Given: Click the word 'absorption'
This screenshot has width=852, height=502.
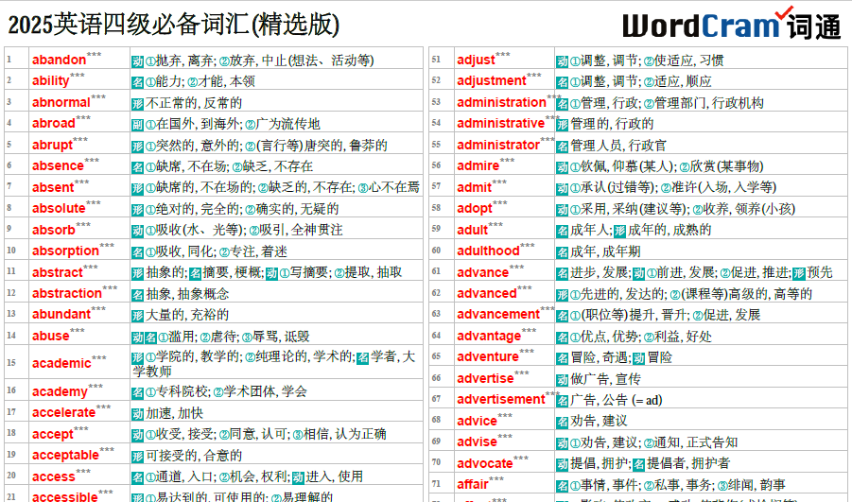Looking at the screenshot, I should click(x=65, y=251).
